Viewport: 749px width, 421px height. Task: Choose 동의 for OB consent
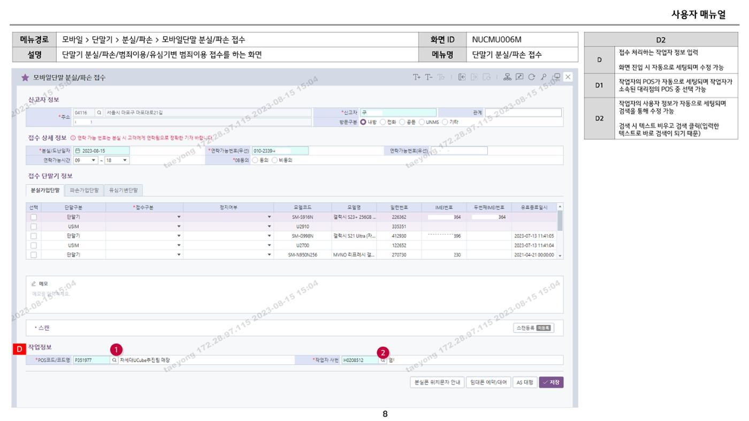pyautogui.click(x=255, y=160)
